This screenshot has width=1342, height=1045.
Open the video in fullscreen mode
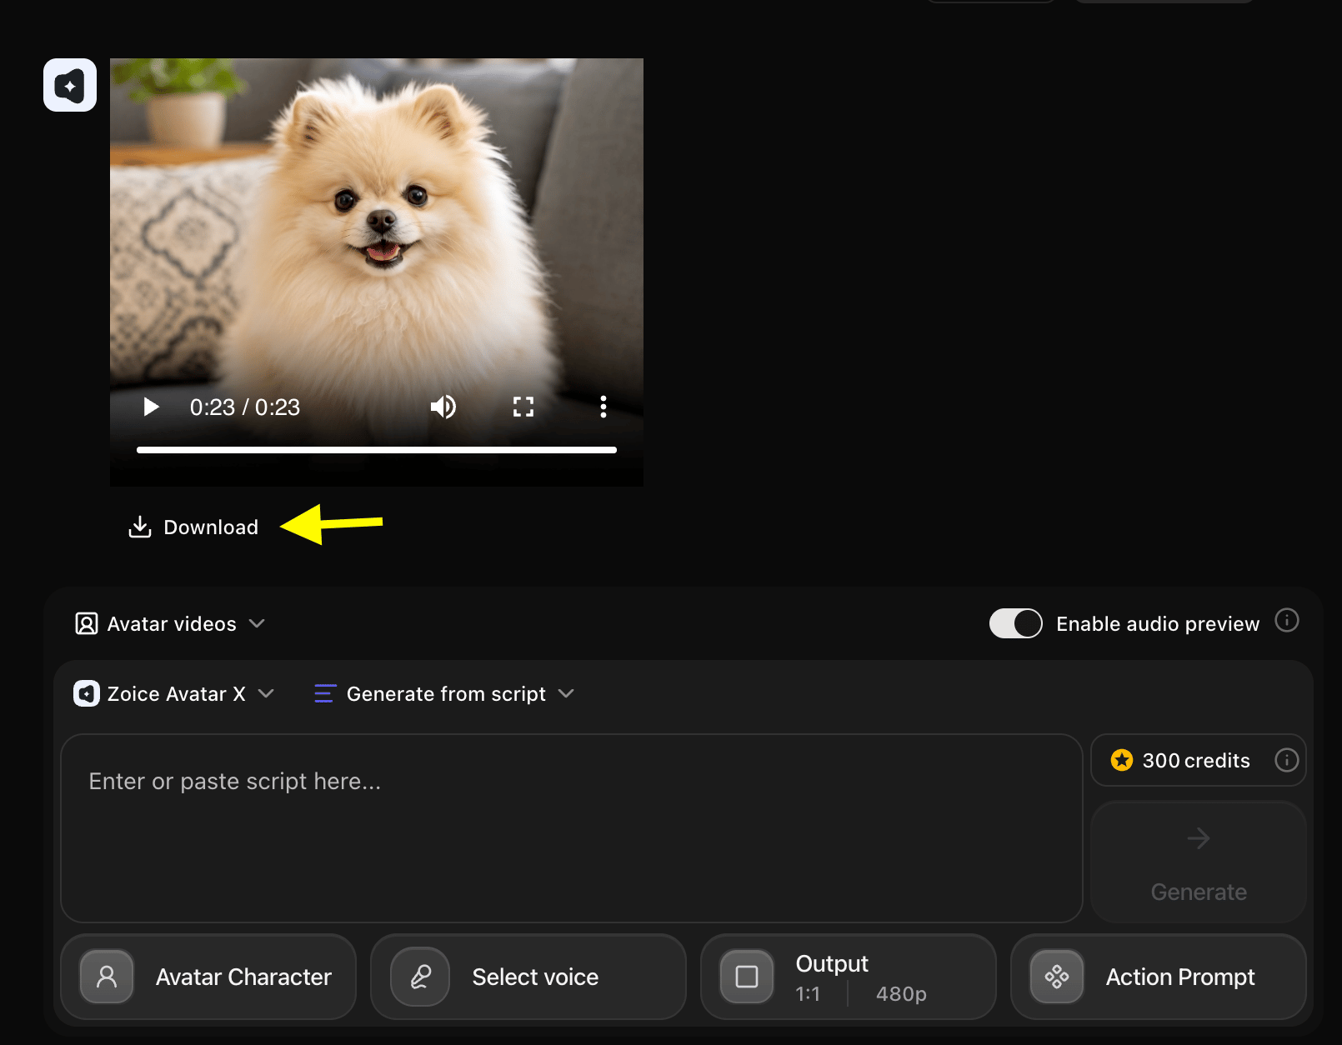(x=523, y=407)
